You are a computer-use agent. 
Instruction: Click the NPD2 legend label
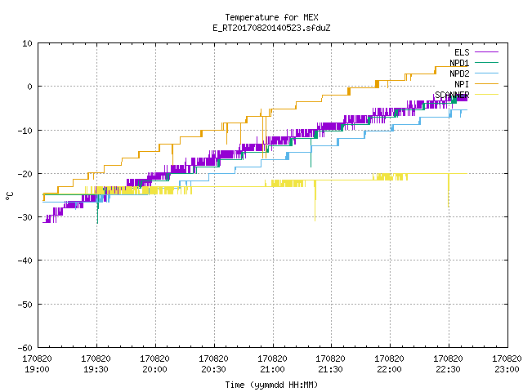[x=459, y=73]
